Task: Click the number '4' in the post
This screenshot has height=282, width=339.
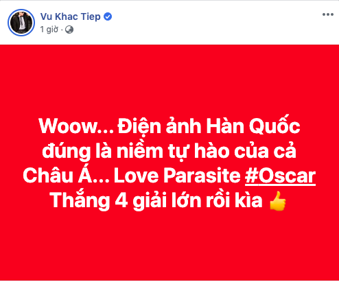Action: click(121, 200)
